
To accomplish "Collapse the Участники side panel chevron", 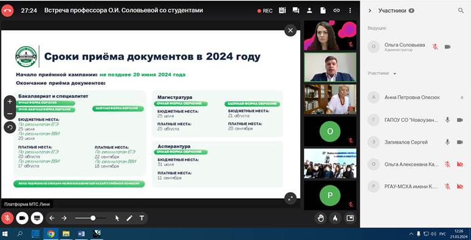I will click(x=370, y=10).
